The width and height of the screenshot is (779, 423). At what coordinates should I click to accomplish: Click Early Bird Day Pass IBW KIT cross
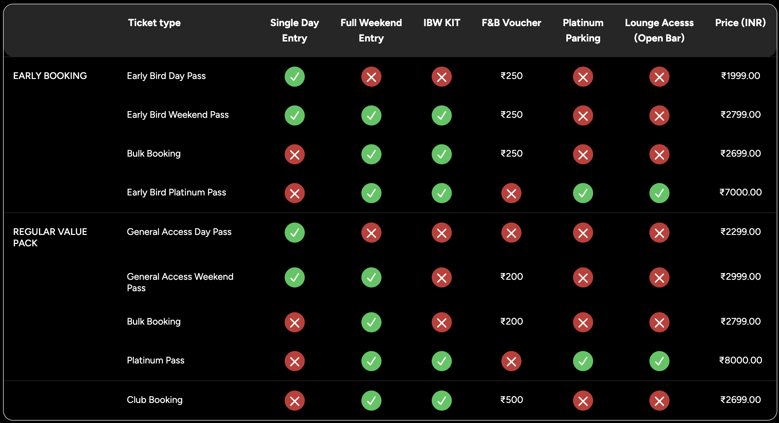(x=441, y=77)
